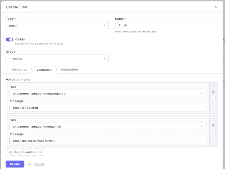Open settings gear for the email rule
225x169 pixels.
[x=213, y=125]
